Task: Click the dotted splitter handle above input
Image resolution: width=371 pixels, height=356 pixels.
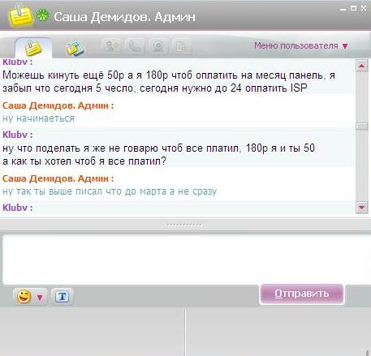Action: (184, 225)
